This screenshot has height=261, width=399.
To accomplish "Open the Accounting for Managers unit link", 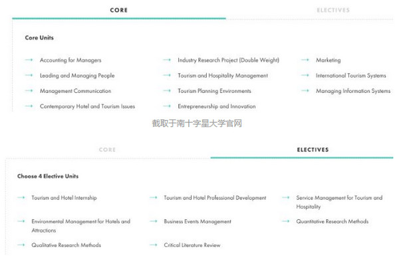I will (x=70, y=60).
